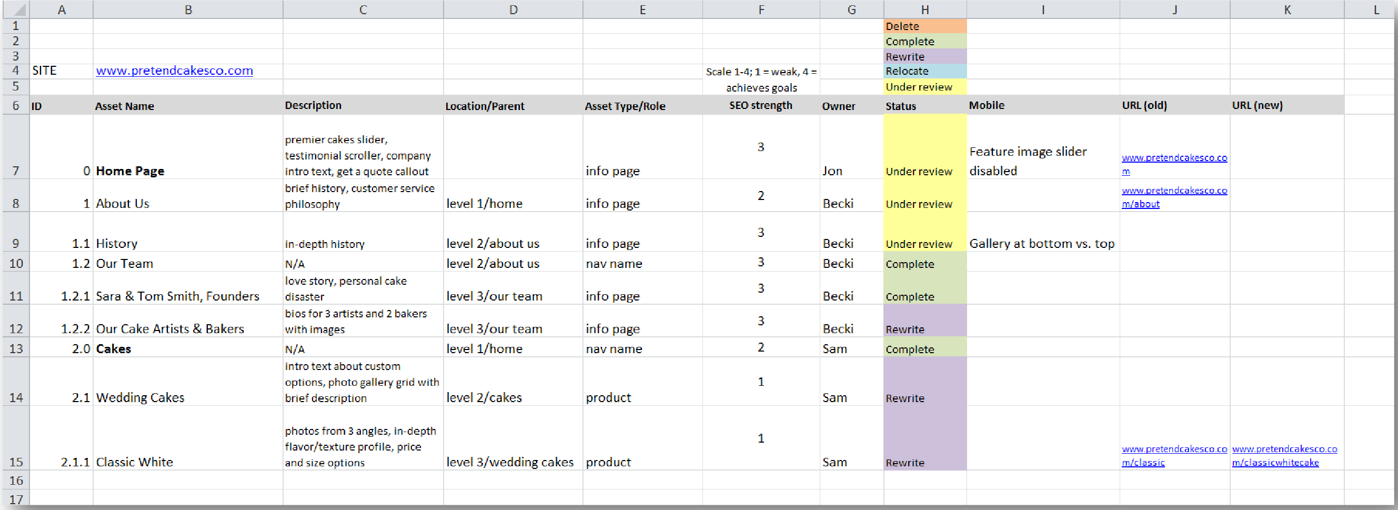Click the Complete green legend cell in row 2
Viewport: 1398px width, 510px height.
925,41
